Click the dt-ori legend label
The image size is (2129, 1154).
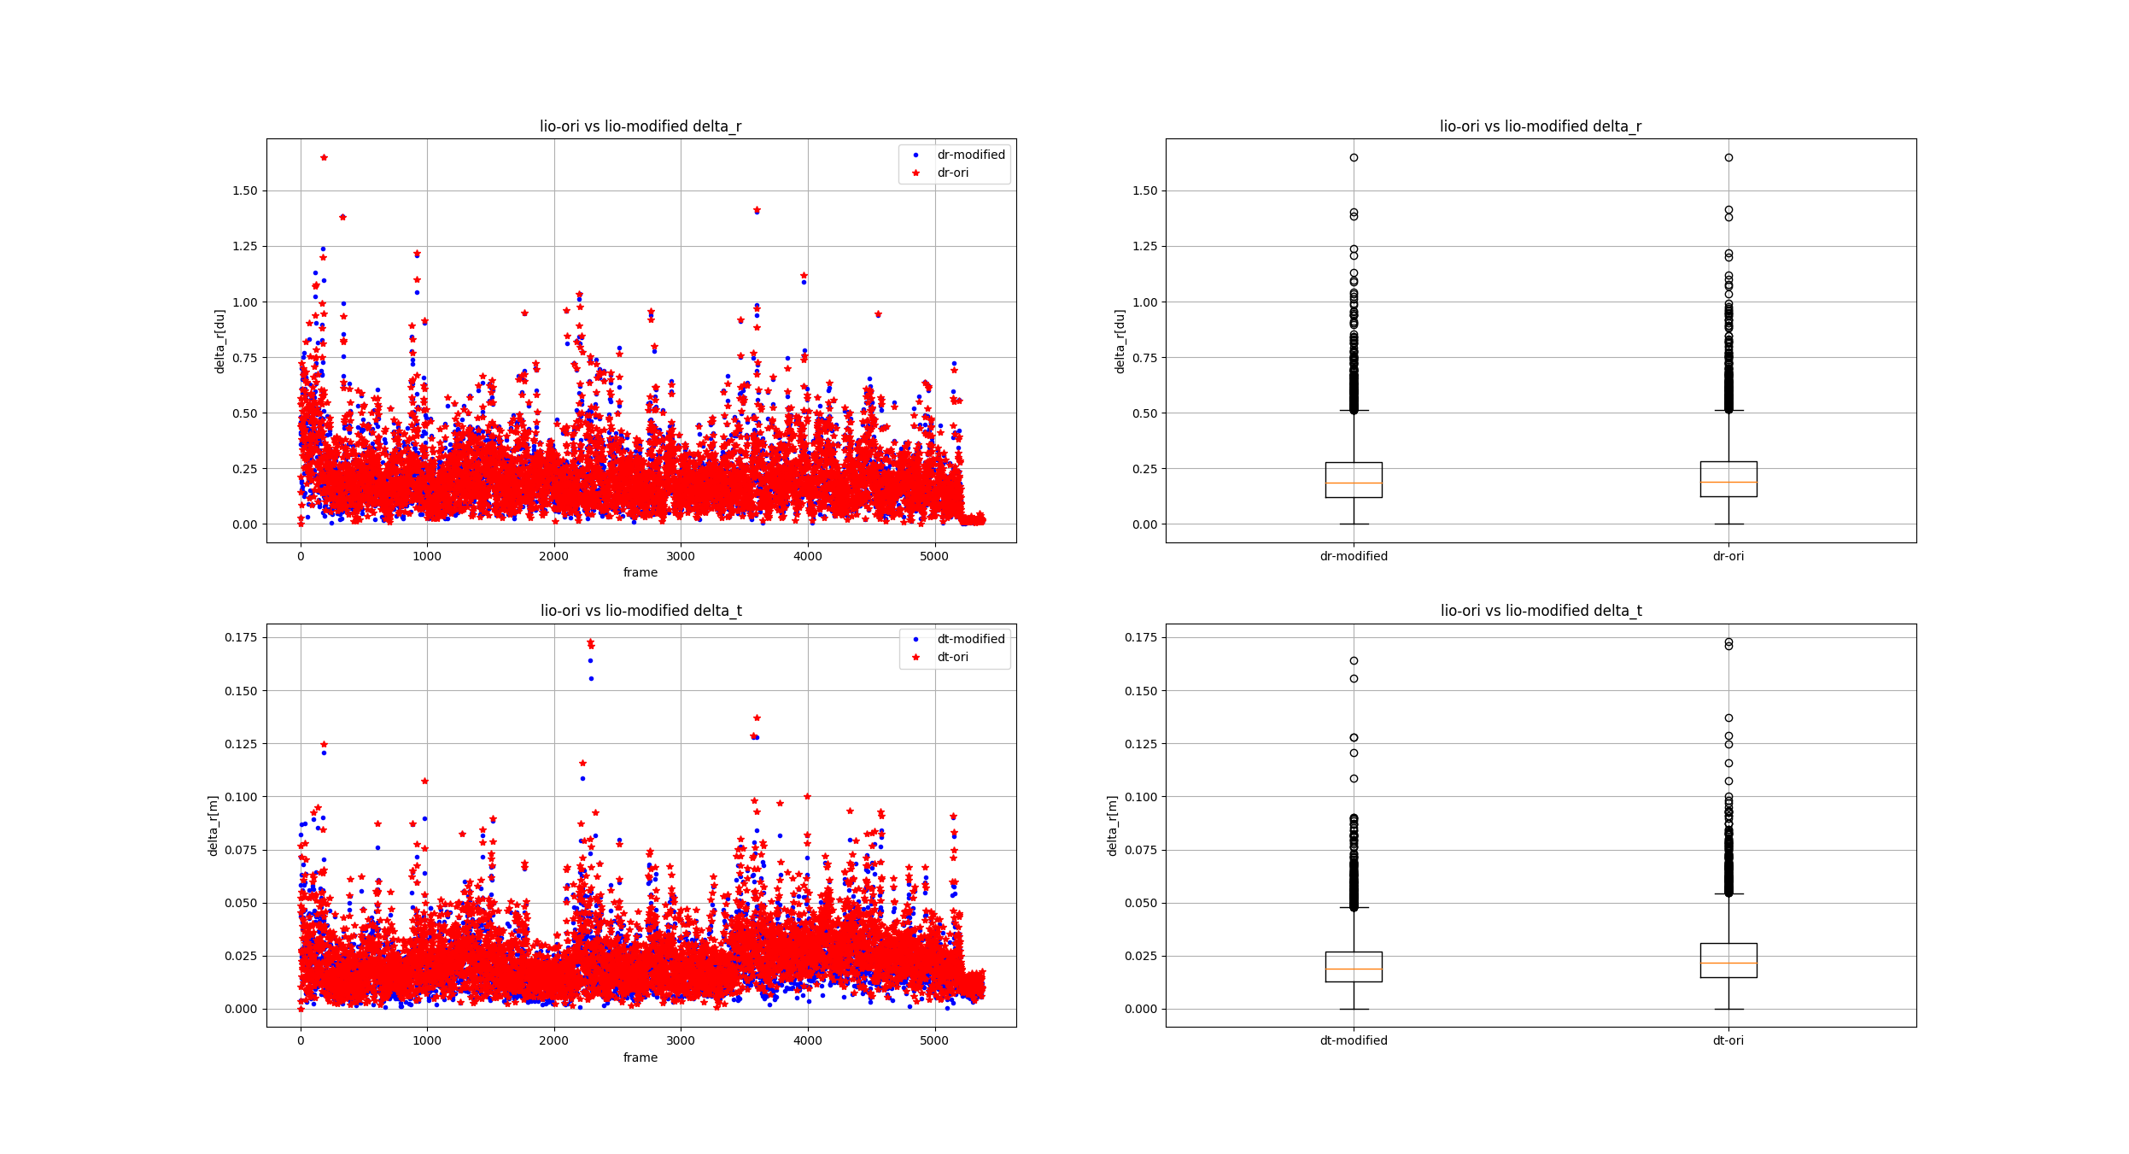coord(952,657)
